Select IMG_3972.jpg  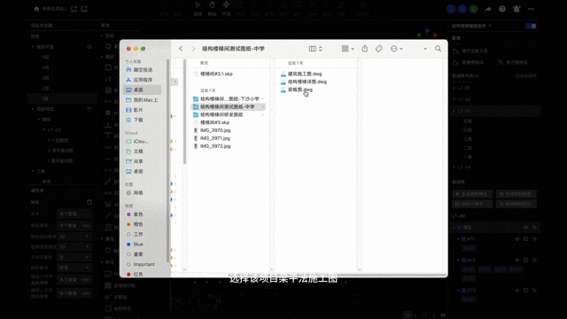pos(215,146)
